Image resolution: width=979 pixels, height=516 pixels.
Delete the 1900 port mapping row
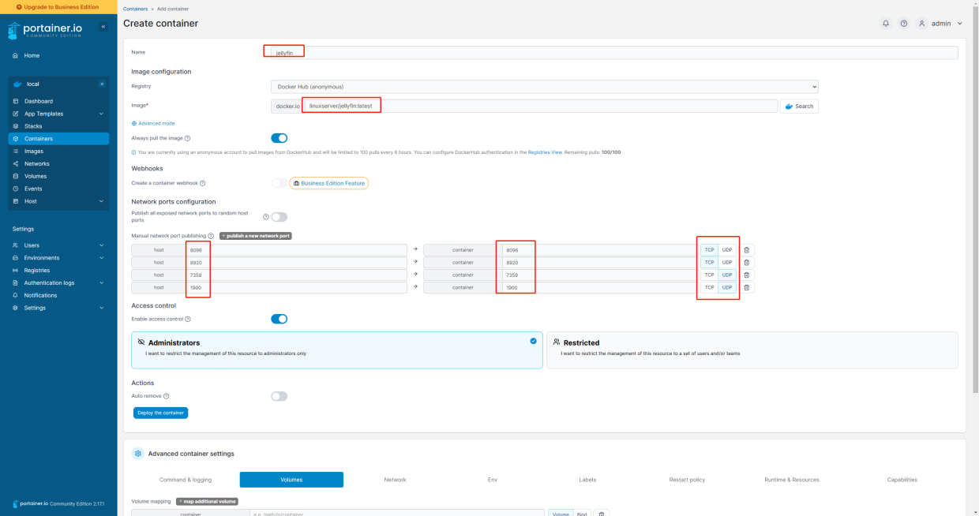747,288
